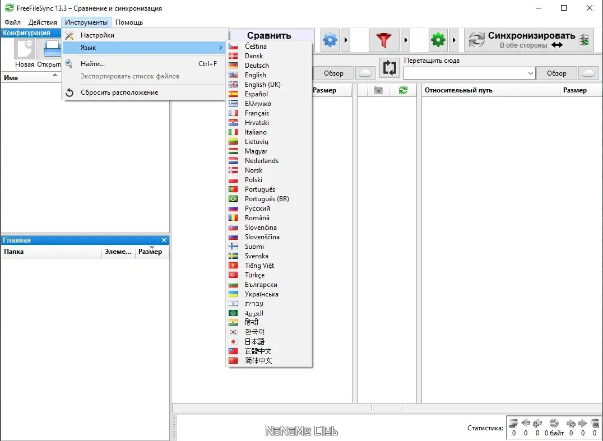Click the left folder cloud storage icon
603x441 pixels.
click(x=365, y=73)
